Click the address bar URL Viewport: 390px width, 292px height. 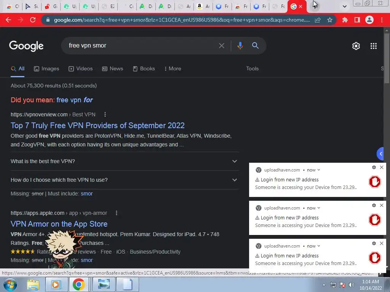point(182,20)
